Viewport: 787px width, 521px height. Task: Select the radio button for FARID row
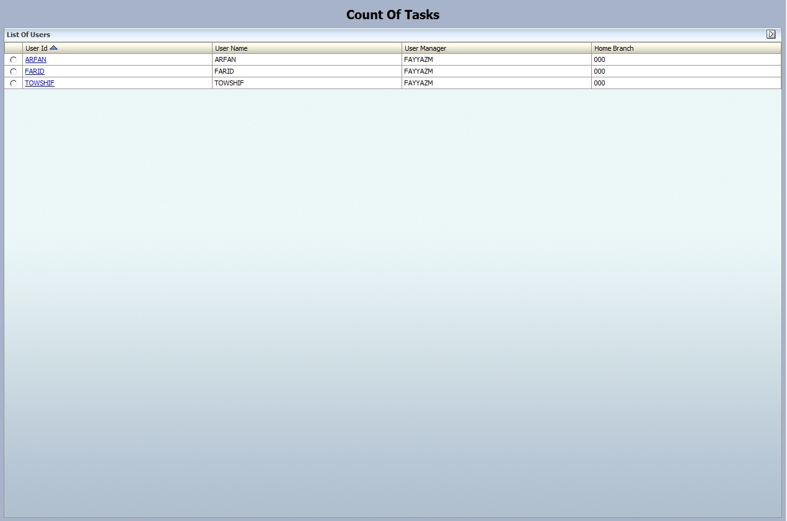pos(14,72)
